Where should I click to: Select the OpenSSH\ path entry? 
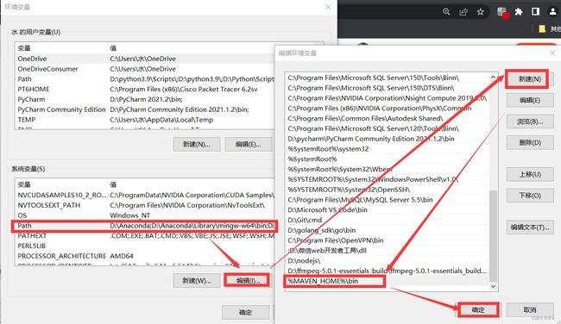pos(388,190)
